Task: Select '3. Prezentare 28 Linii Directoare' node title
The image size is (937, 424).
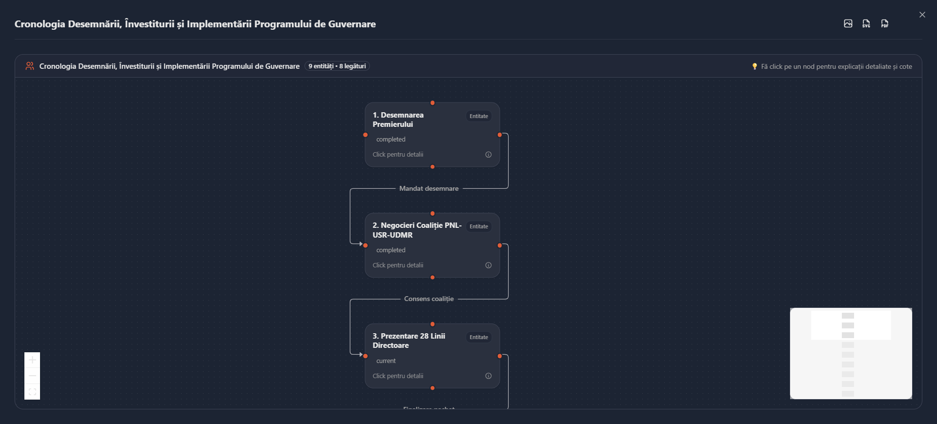Action: pyautogui.click(x=409, y=341)
